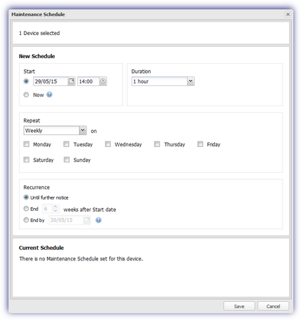301x320 pixels.
Task: Click the help icon next to Now
Action: click(49, 95)
